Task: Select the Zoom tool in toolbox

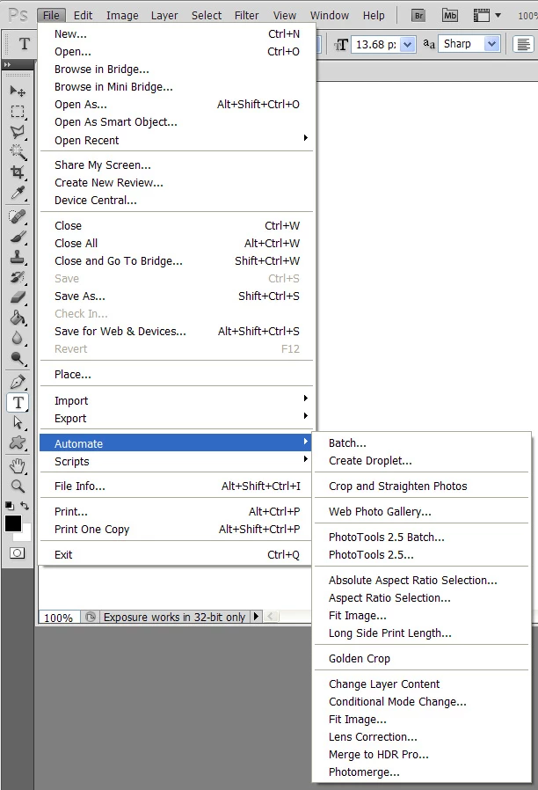Action: [x=18, y=486]
